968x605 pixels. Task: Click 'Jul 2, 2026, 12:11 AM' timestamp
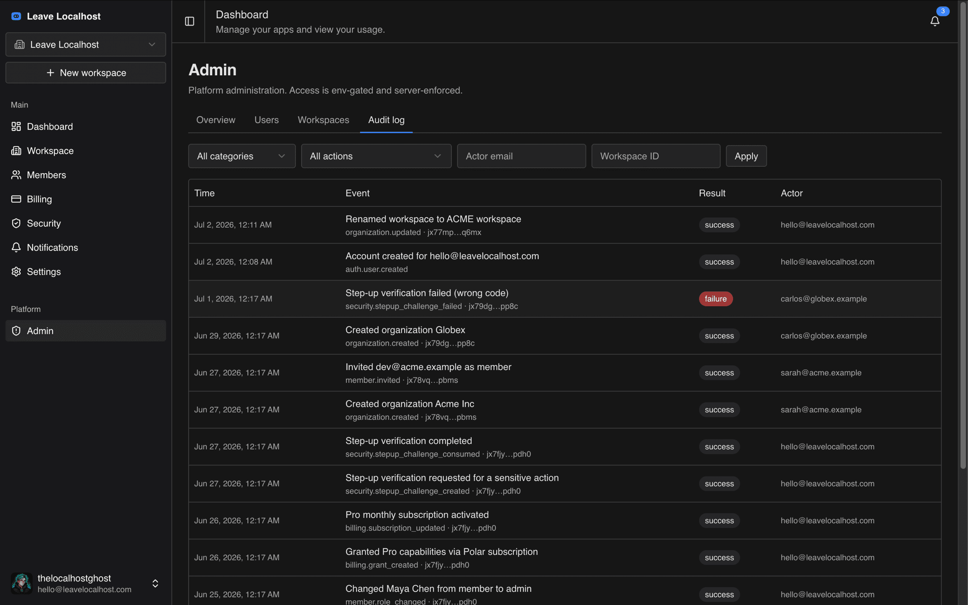click(233, 225)
